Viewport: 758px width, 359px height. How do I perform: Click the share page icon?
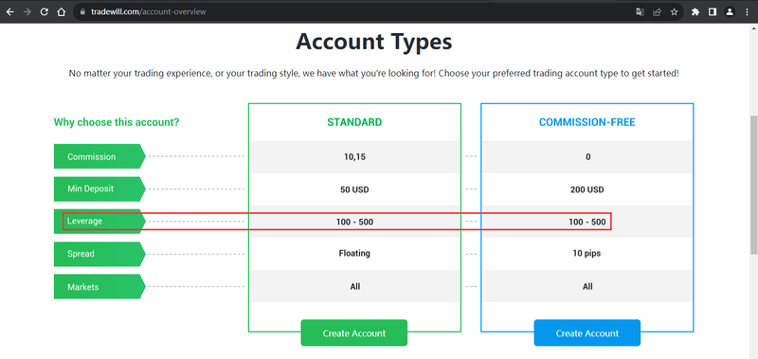[657, 12]
